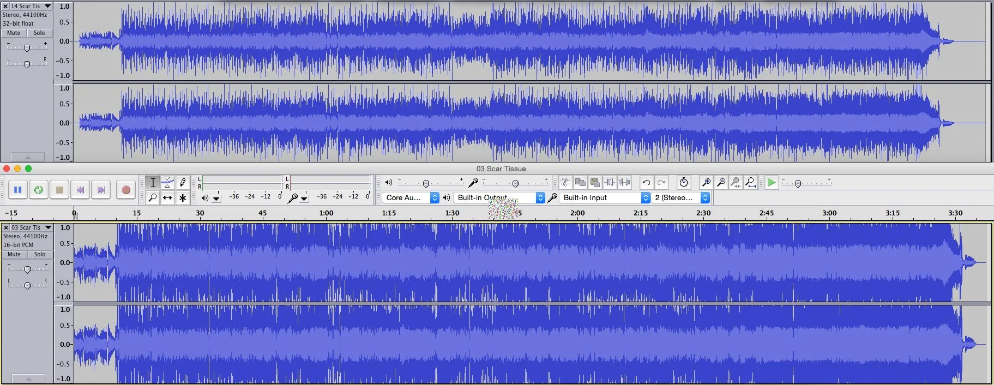Select the Envelope tool
This screenshot has height=385, width=994.
click(167, 182)
